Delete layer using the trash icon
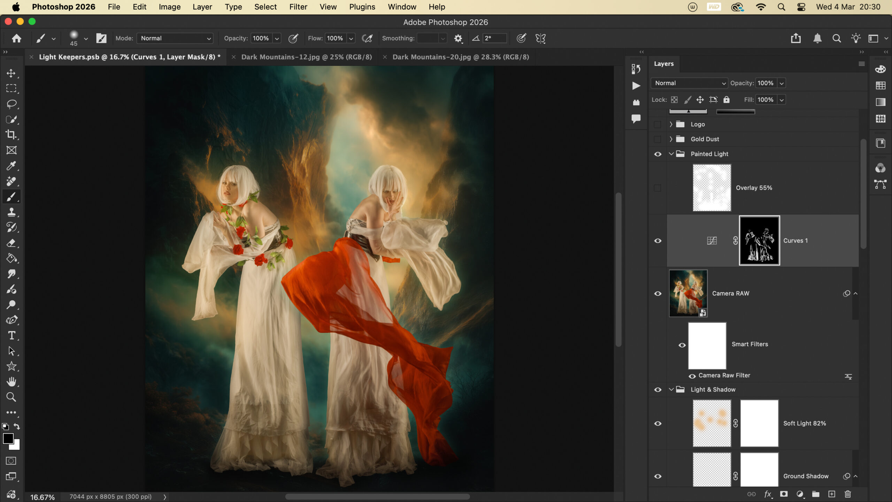 pos(848,494)
